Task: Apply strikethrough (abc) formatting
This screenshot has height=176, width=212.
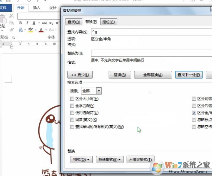Action: coord(44,23)
